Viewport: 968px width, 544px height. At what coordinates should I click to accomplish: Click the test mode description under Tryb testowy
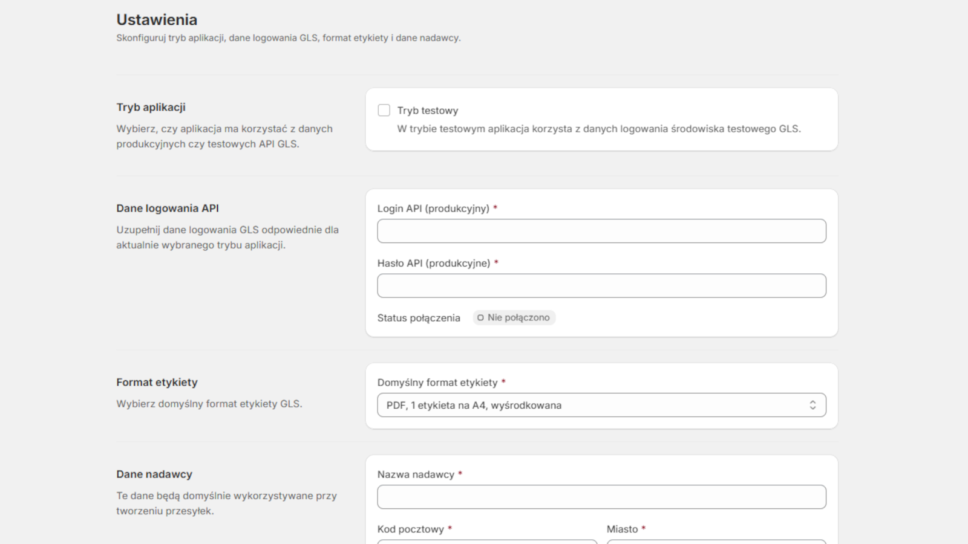599,129
